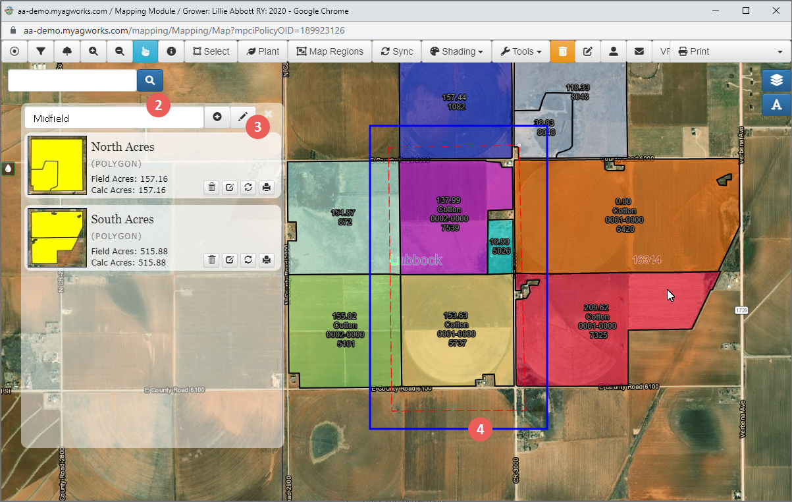Screen dimensions: 792x502
Task: Delete the South Acres region
Action: click(212, 260)
